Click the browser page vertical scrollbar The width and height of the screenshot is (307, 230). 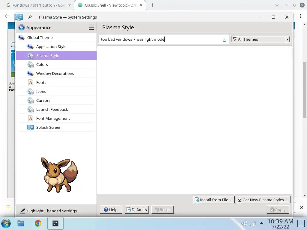tap(305, 90)
